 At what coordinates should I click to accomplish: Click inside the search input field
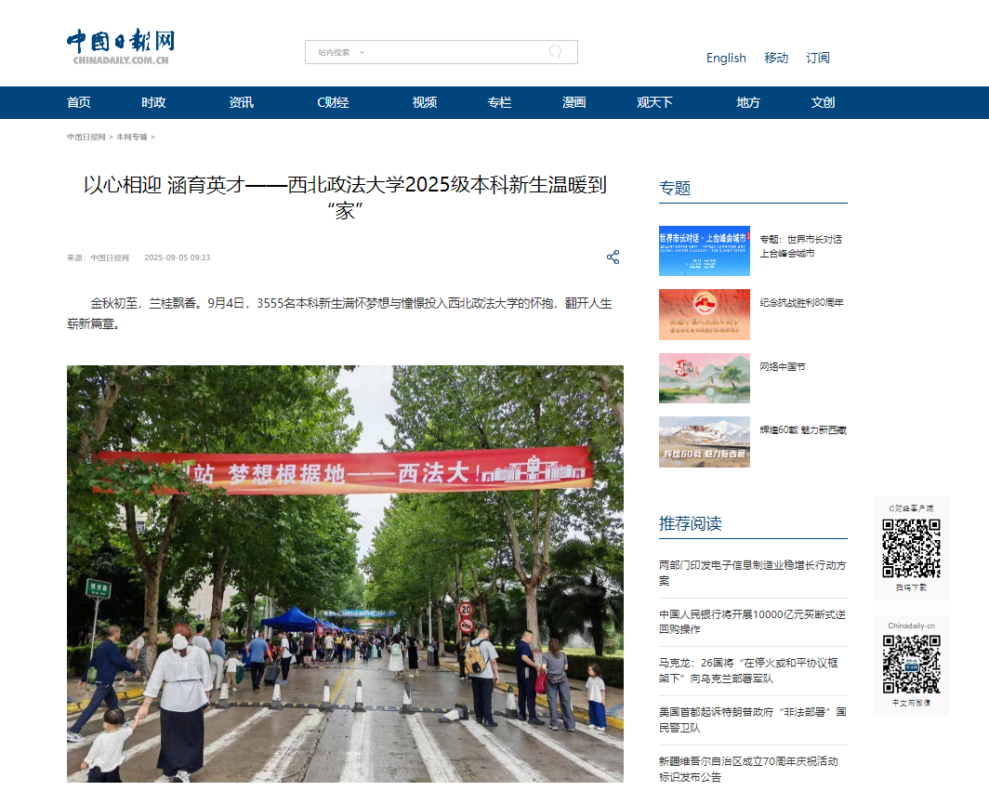[x=455, y=52]
